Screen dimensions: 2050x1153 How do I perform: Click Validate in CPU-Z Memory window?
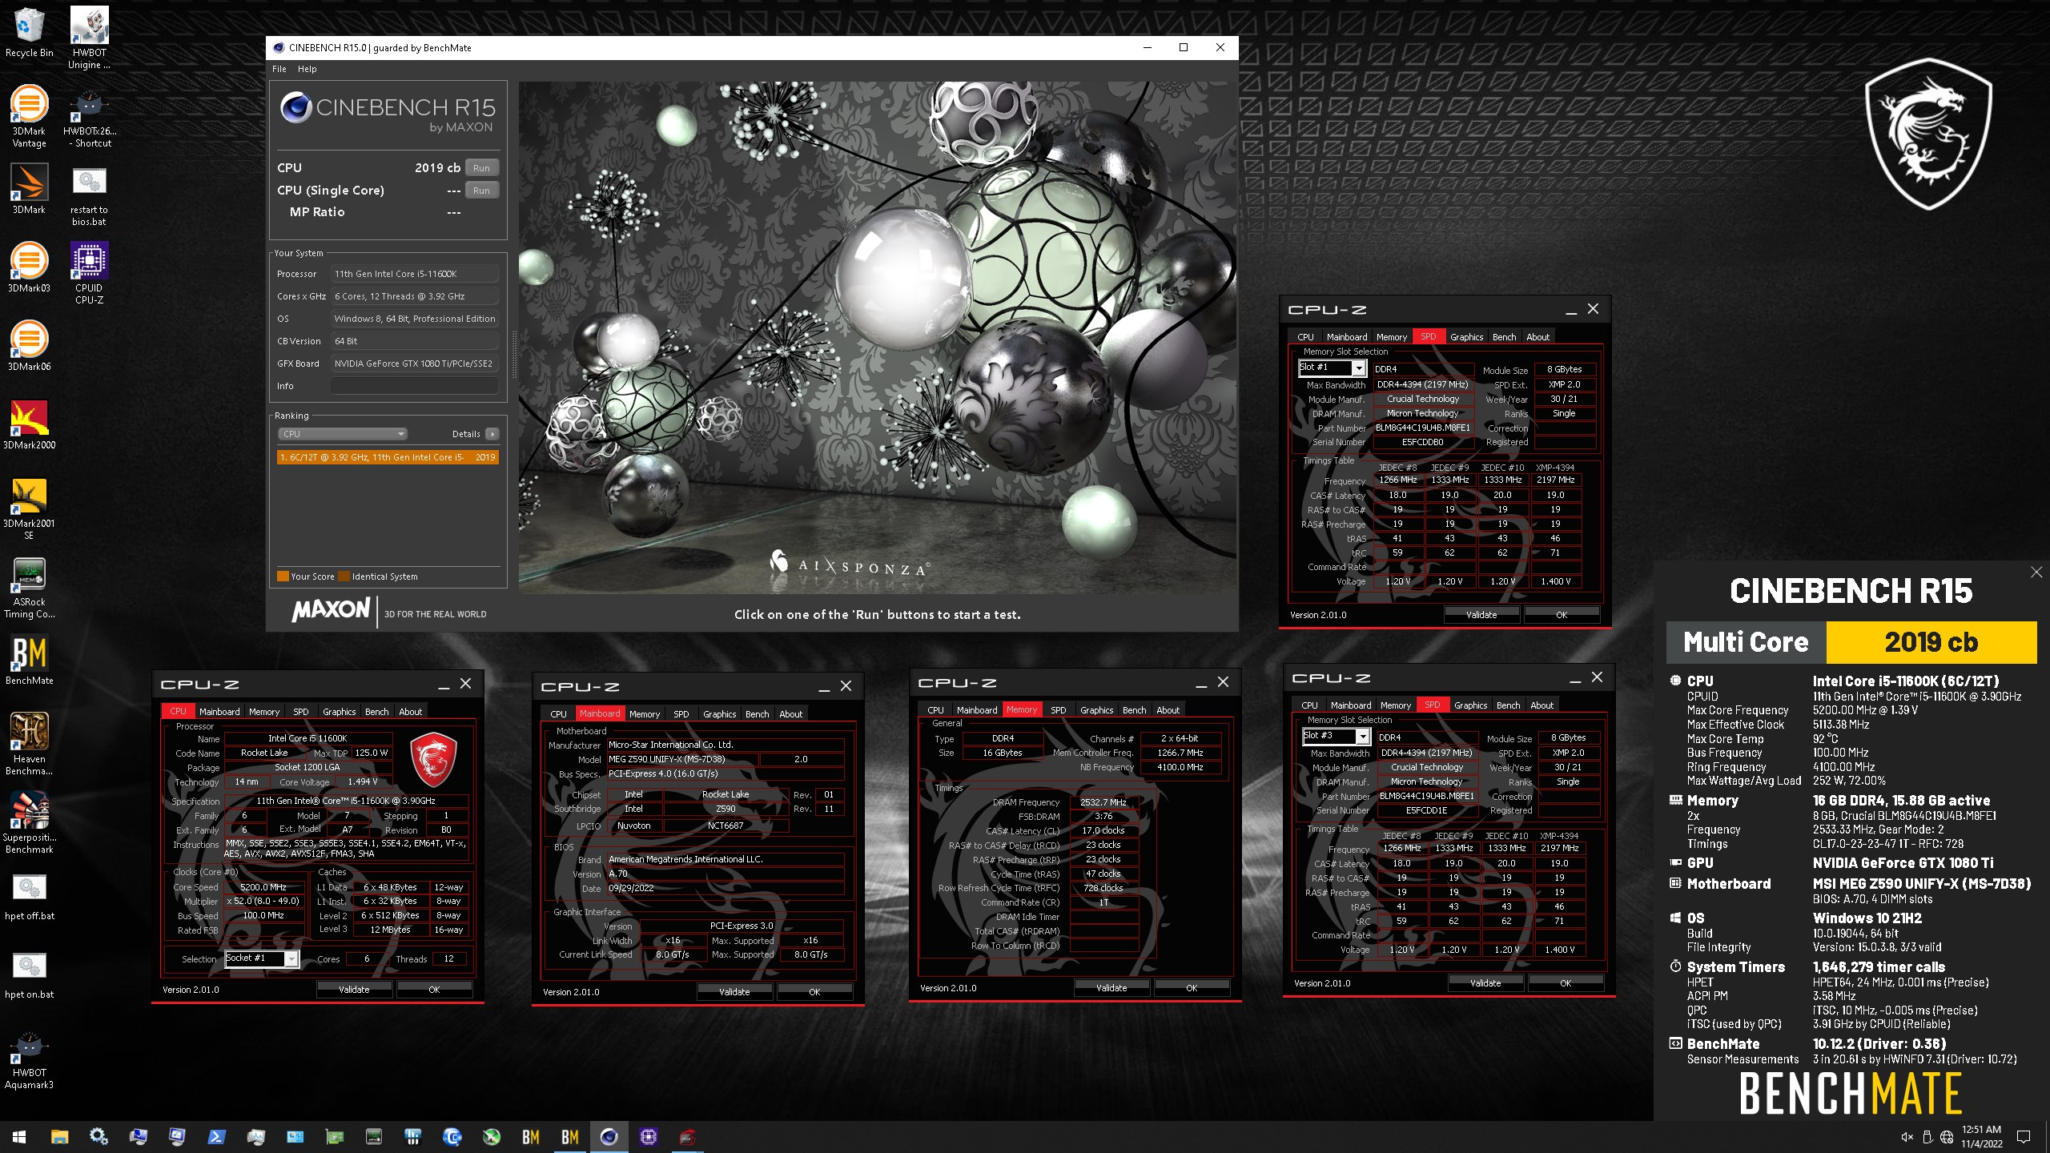pos(1111,988)
